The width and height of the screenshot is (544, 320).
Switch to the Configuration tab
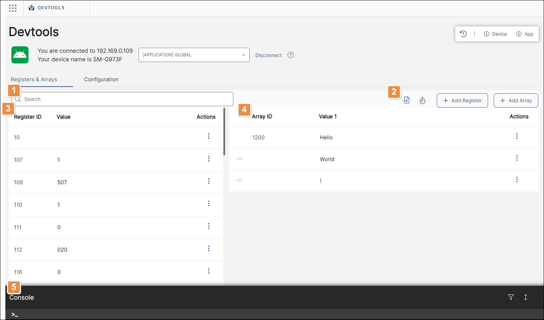[x=101, y=79]
